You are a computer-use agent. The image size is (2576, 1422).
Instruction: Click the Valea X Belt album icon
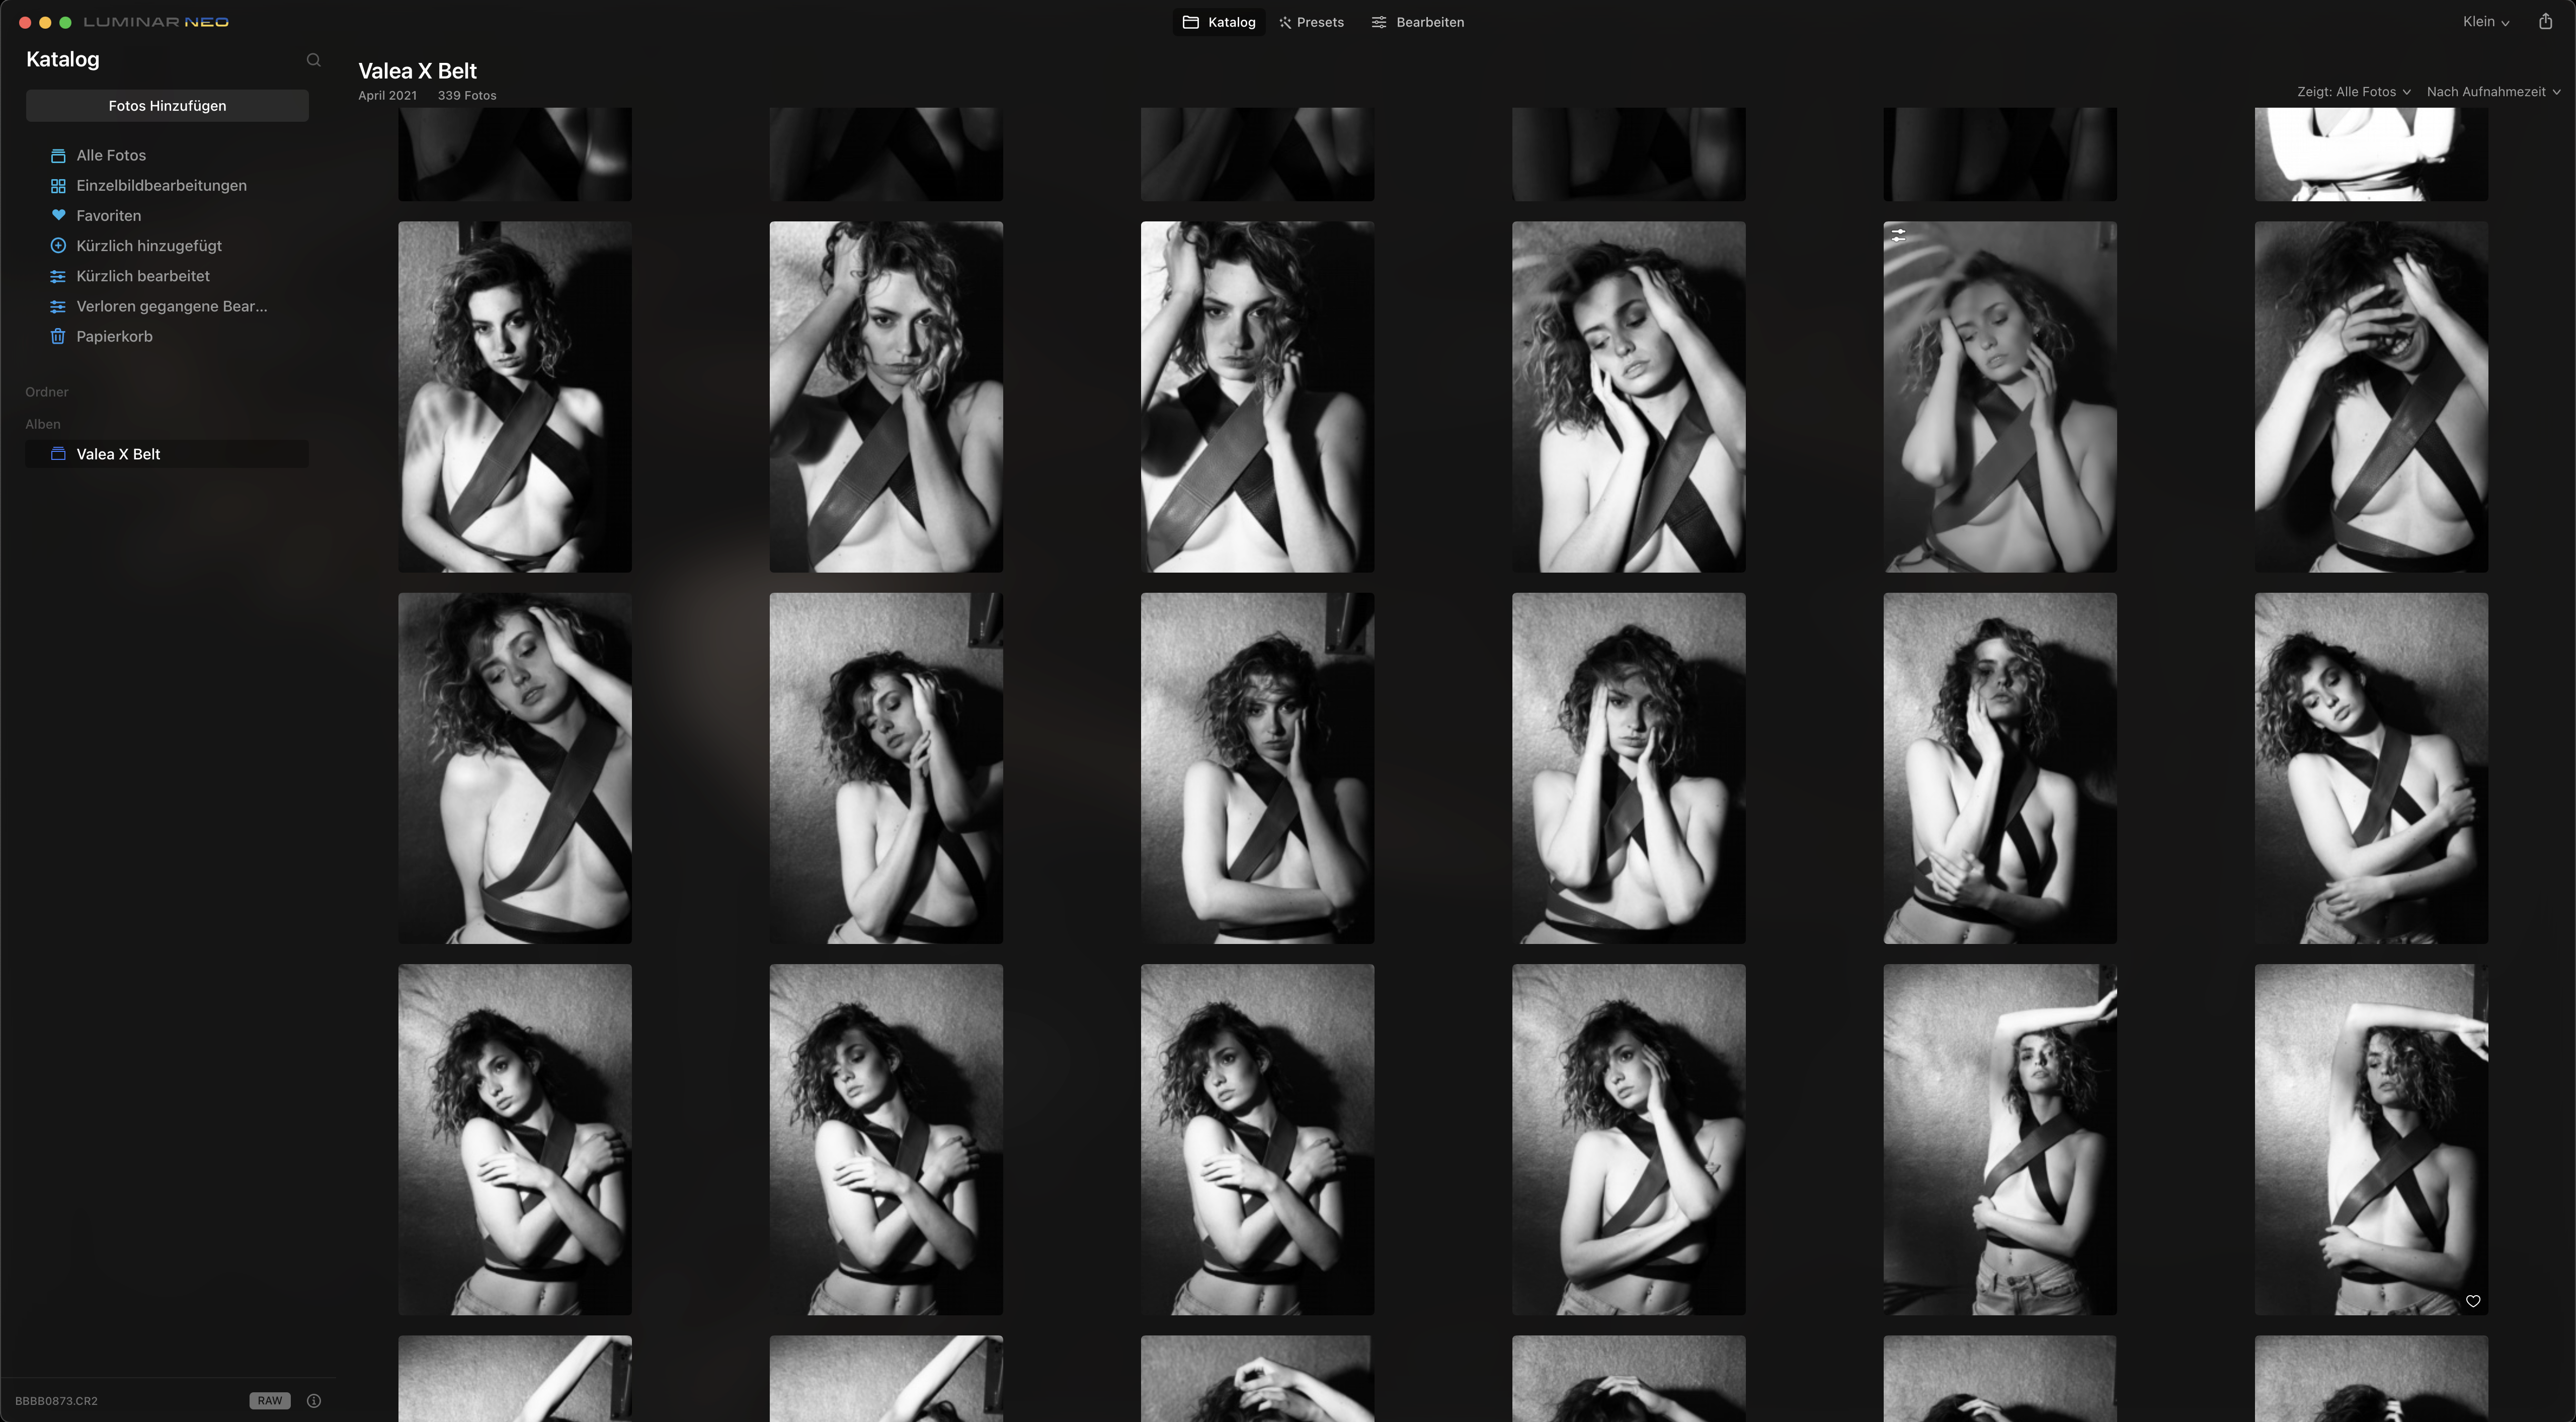[x=58, y=454]
